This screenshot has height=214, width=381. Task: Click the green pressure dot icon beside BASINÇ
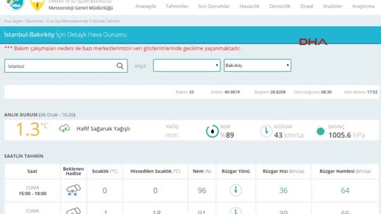pyautogui.click(x=321, y=131)
